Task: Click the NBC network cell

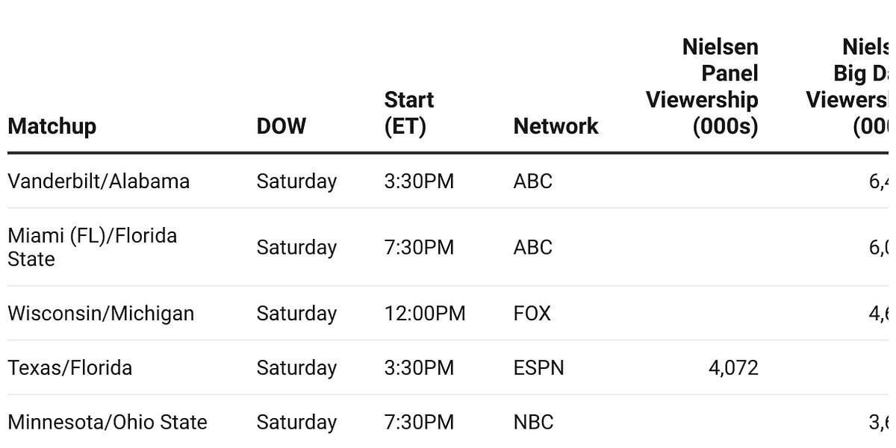Action: pyautogui.click(x=533, y=422)
